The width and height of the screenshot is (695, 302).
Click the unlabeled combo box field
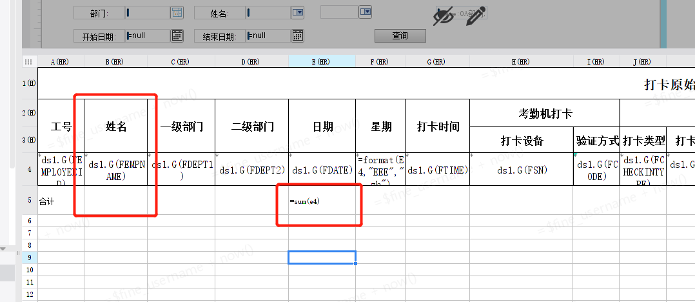point(340,12)
